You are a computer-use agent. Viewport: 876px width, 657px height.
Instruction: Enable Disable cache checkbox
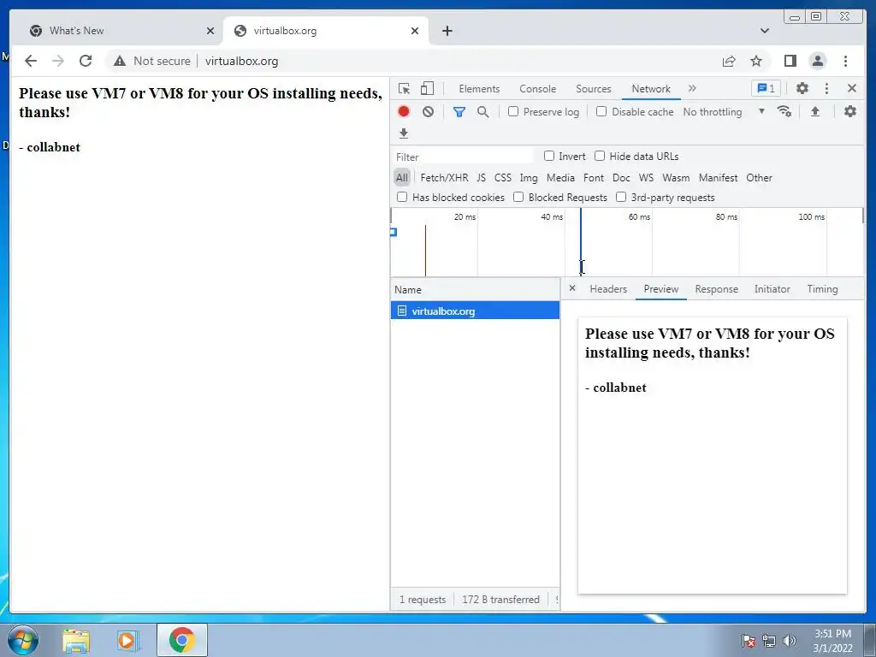(601, 112)
